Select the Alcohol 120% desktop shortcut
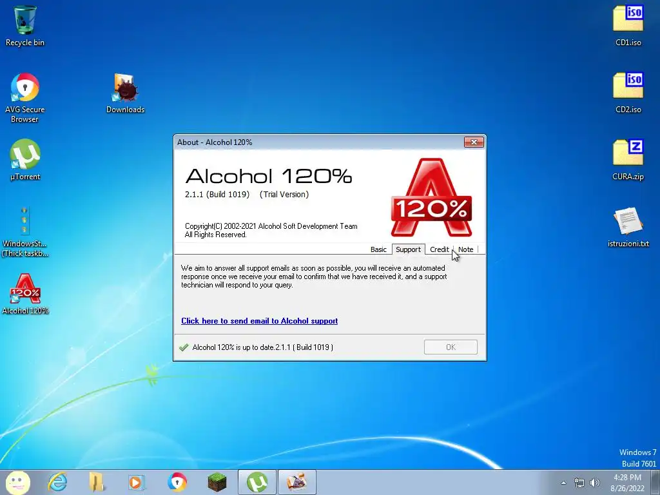The image size is (660, 495). [25, 294]
